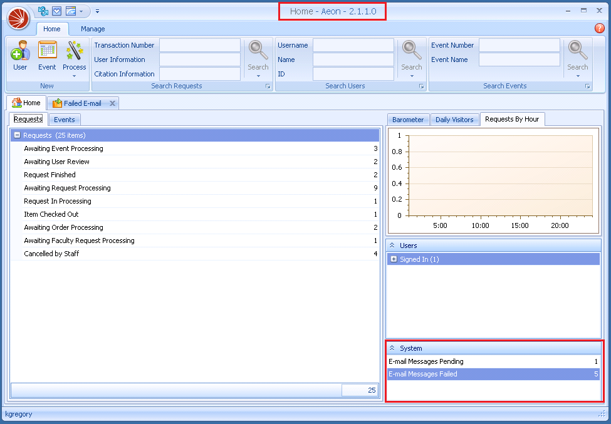The width and height of the screenshot is (611, 424).
Task: Click the Transaction Number input field
Action: 199,45
